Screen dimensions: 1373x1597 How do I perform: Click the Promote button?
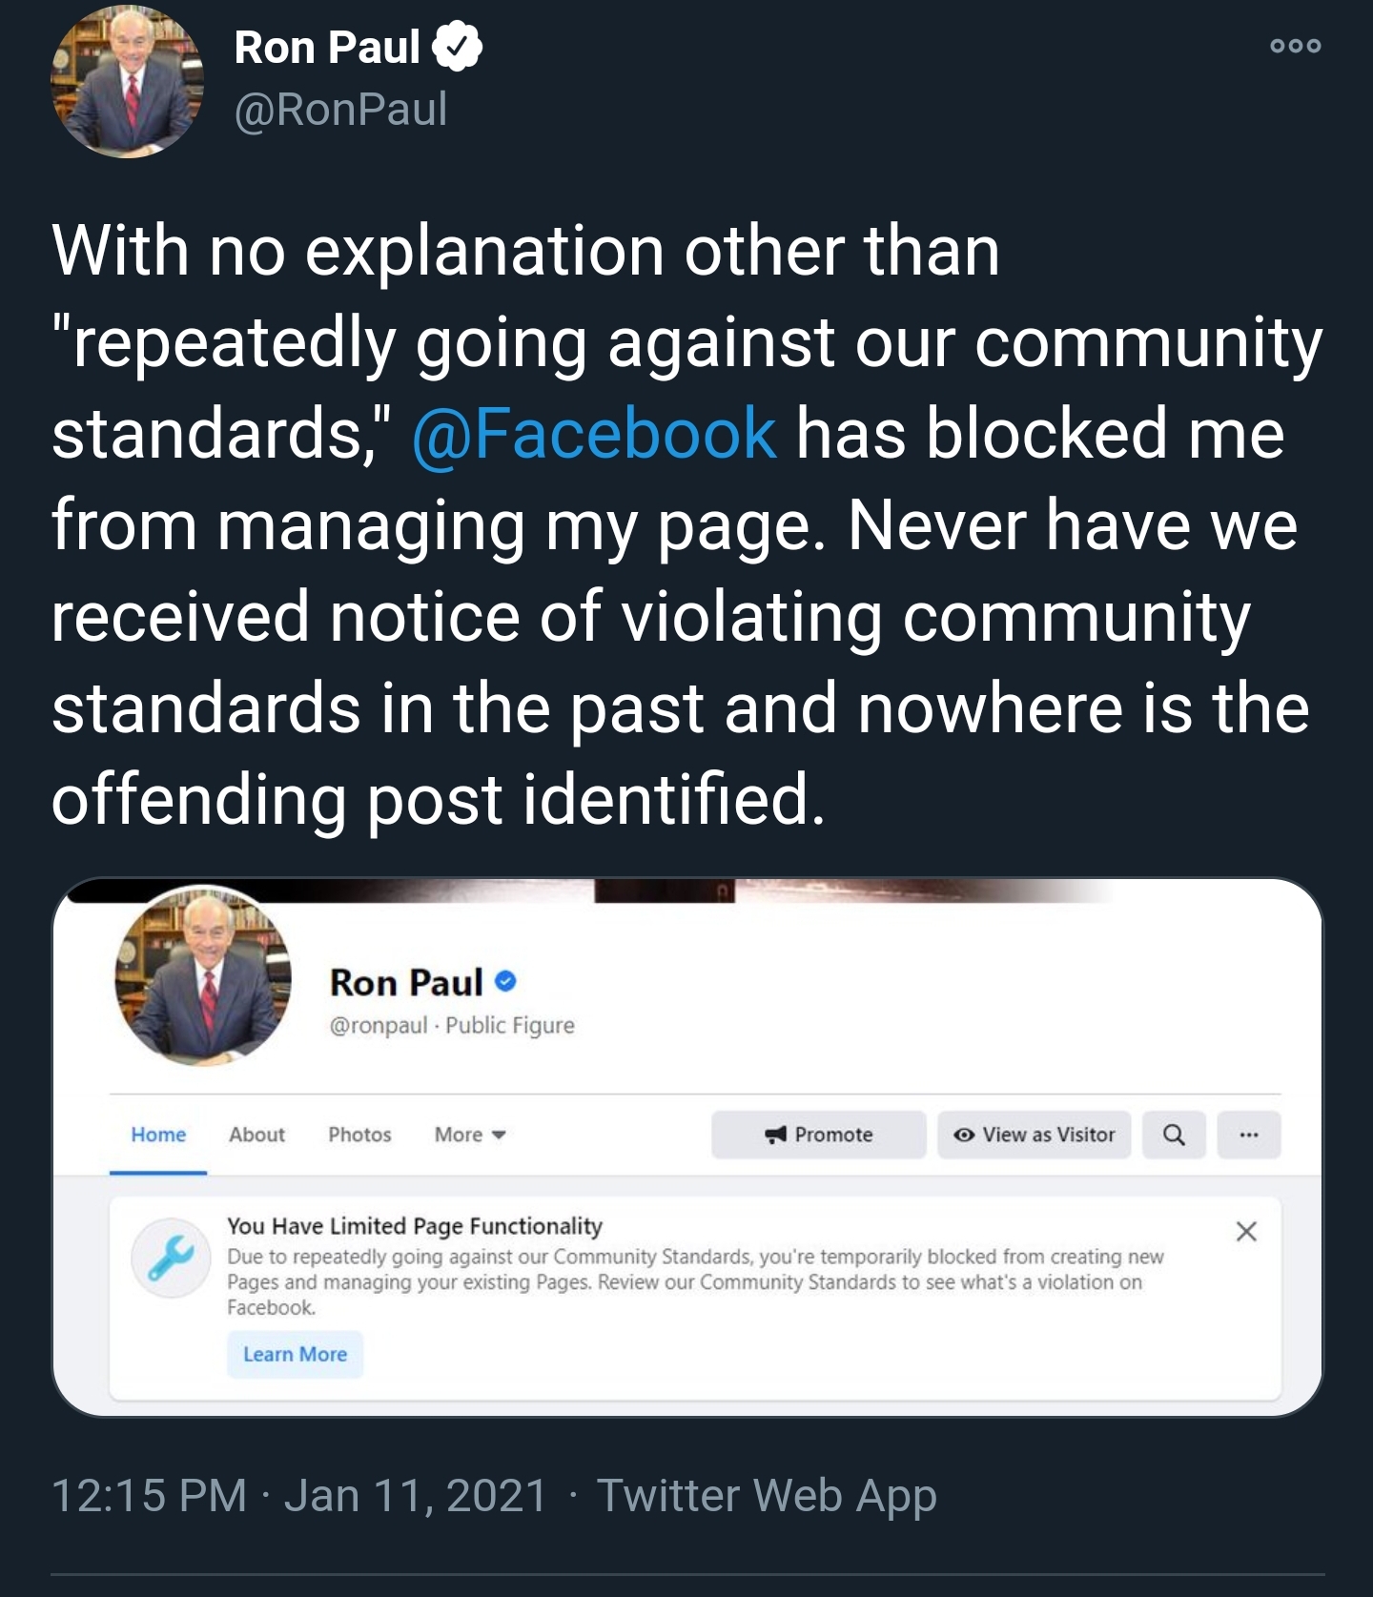coord(818,1135)
